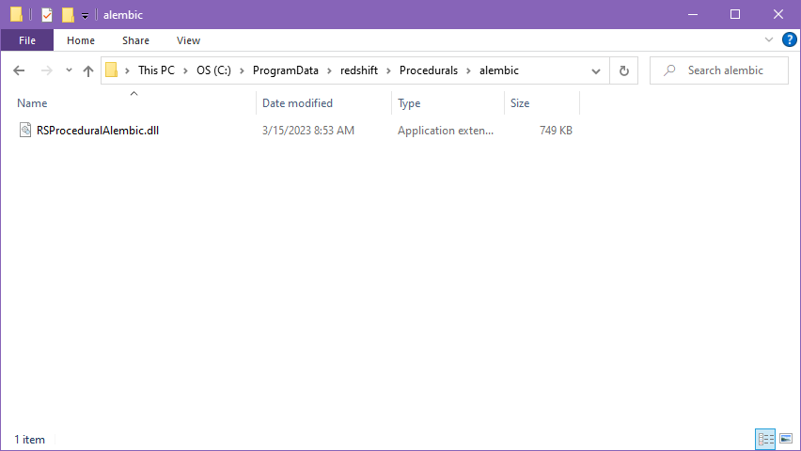Screen dimensions: 801x451
Task: Expand chevron after ProgramData breadcrumb
Action: [x=329, y=70]
